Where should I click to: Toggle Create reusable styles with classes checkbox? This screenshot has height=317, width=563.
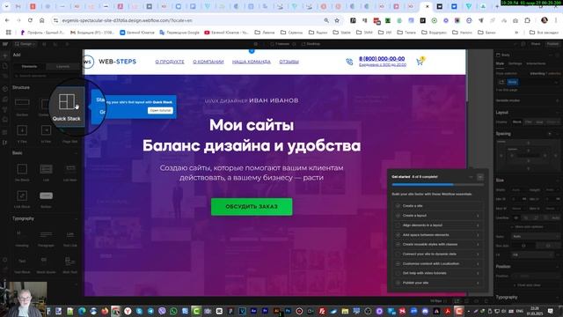(x=398, y=245)
